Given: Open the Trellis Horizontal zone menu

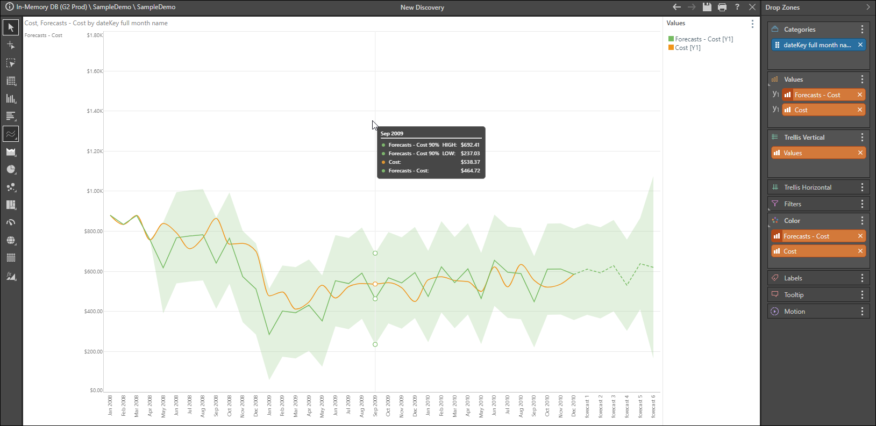Looking at the screenshot, I should (x=862, y=187).
